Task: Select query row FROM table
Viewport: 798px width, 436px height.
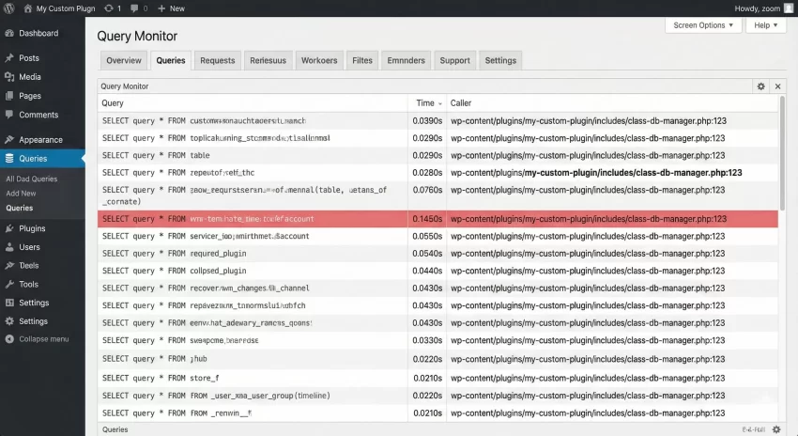Action: pyautogui.click(x=437, y=155)
